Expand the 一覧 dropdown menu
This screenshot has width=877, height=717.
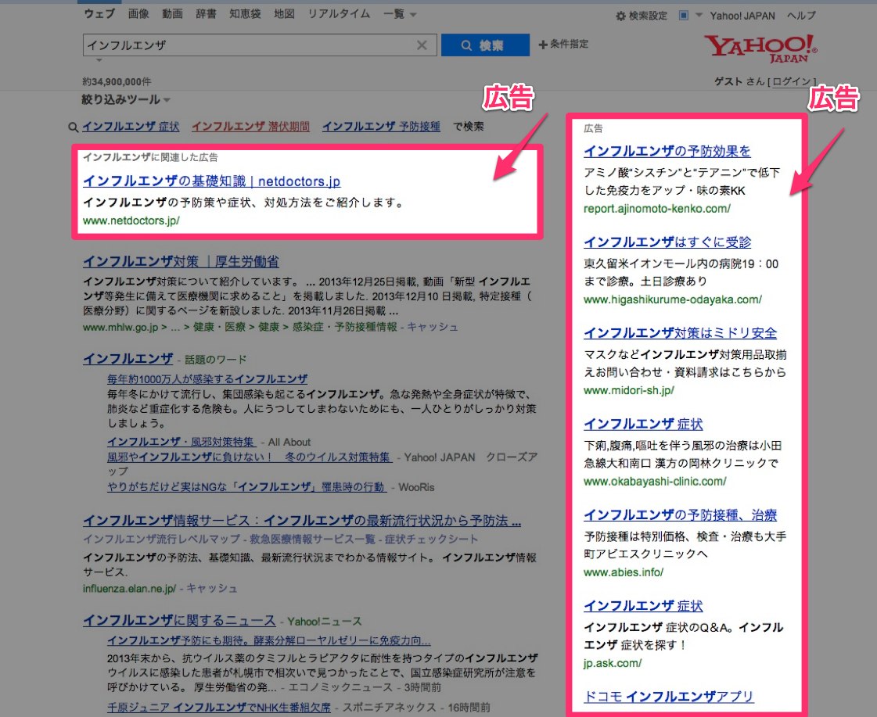click(x=401, y=14)
